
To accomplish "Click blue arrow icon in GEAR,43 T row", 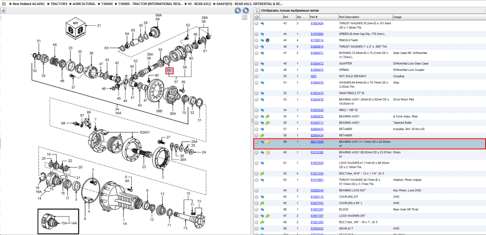I will tap(262, 229).
